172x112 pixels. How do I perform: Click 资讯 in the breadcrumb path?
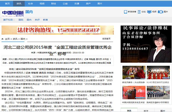pyautogui.click(x=15, y=39)
